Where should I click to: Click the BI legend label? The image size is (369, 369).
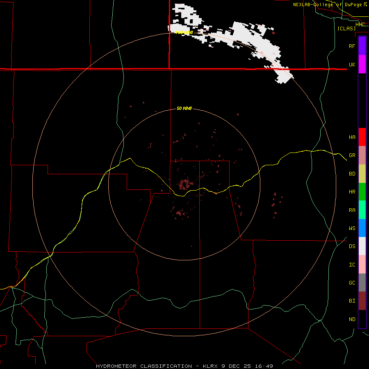click(x=352, y=301)
